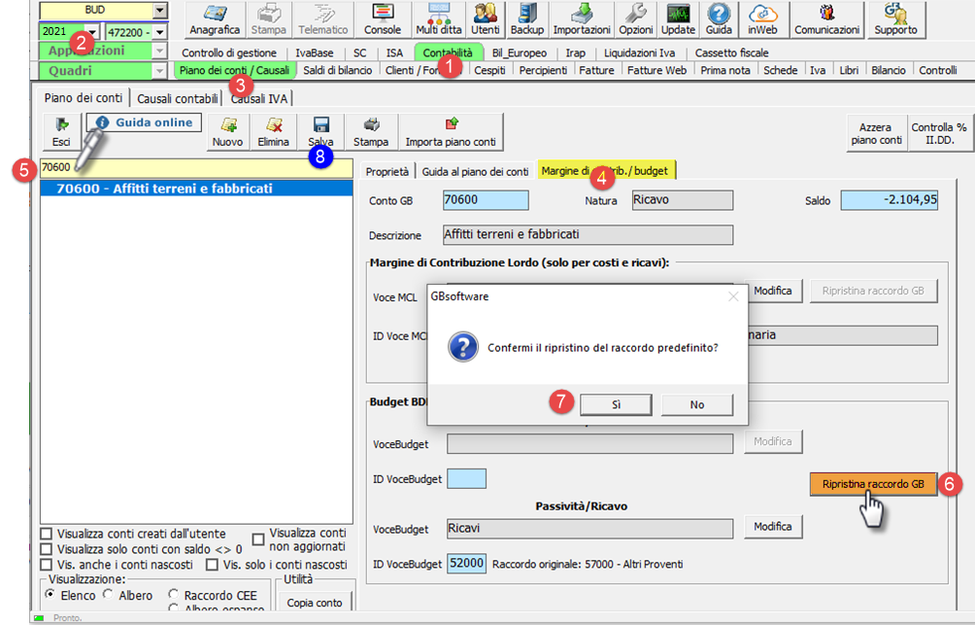Click the Importa piano conti icon
The height and width of the screenshot is (625, 975).
(x=450, y=131)
